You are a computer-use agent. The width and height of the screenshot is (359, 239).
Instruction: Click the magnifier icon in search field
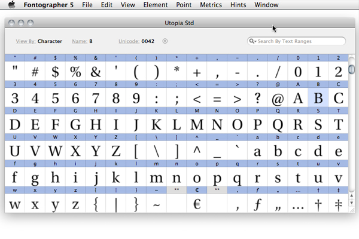pos(253,41)
